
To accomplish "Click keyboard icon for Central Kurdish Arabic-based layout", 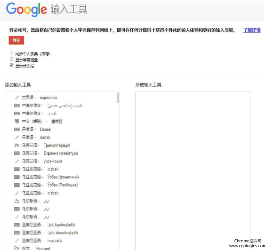I will tap(17, 105).
